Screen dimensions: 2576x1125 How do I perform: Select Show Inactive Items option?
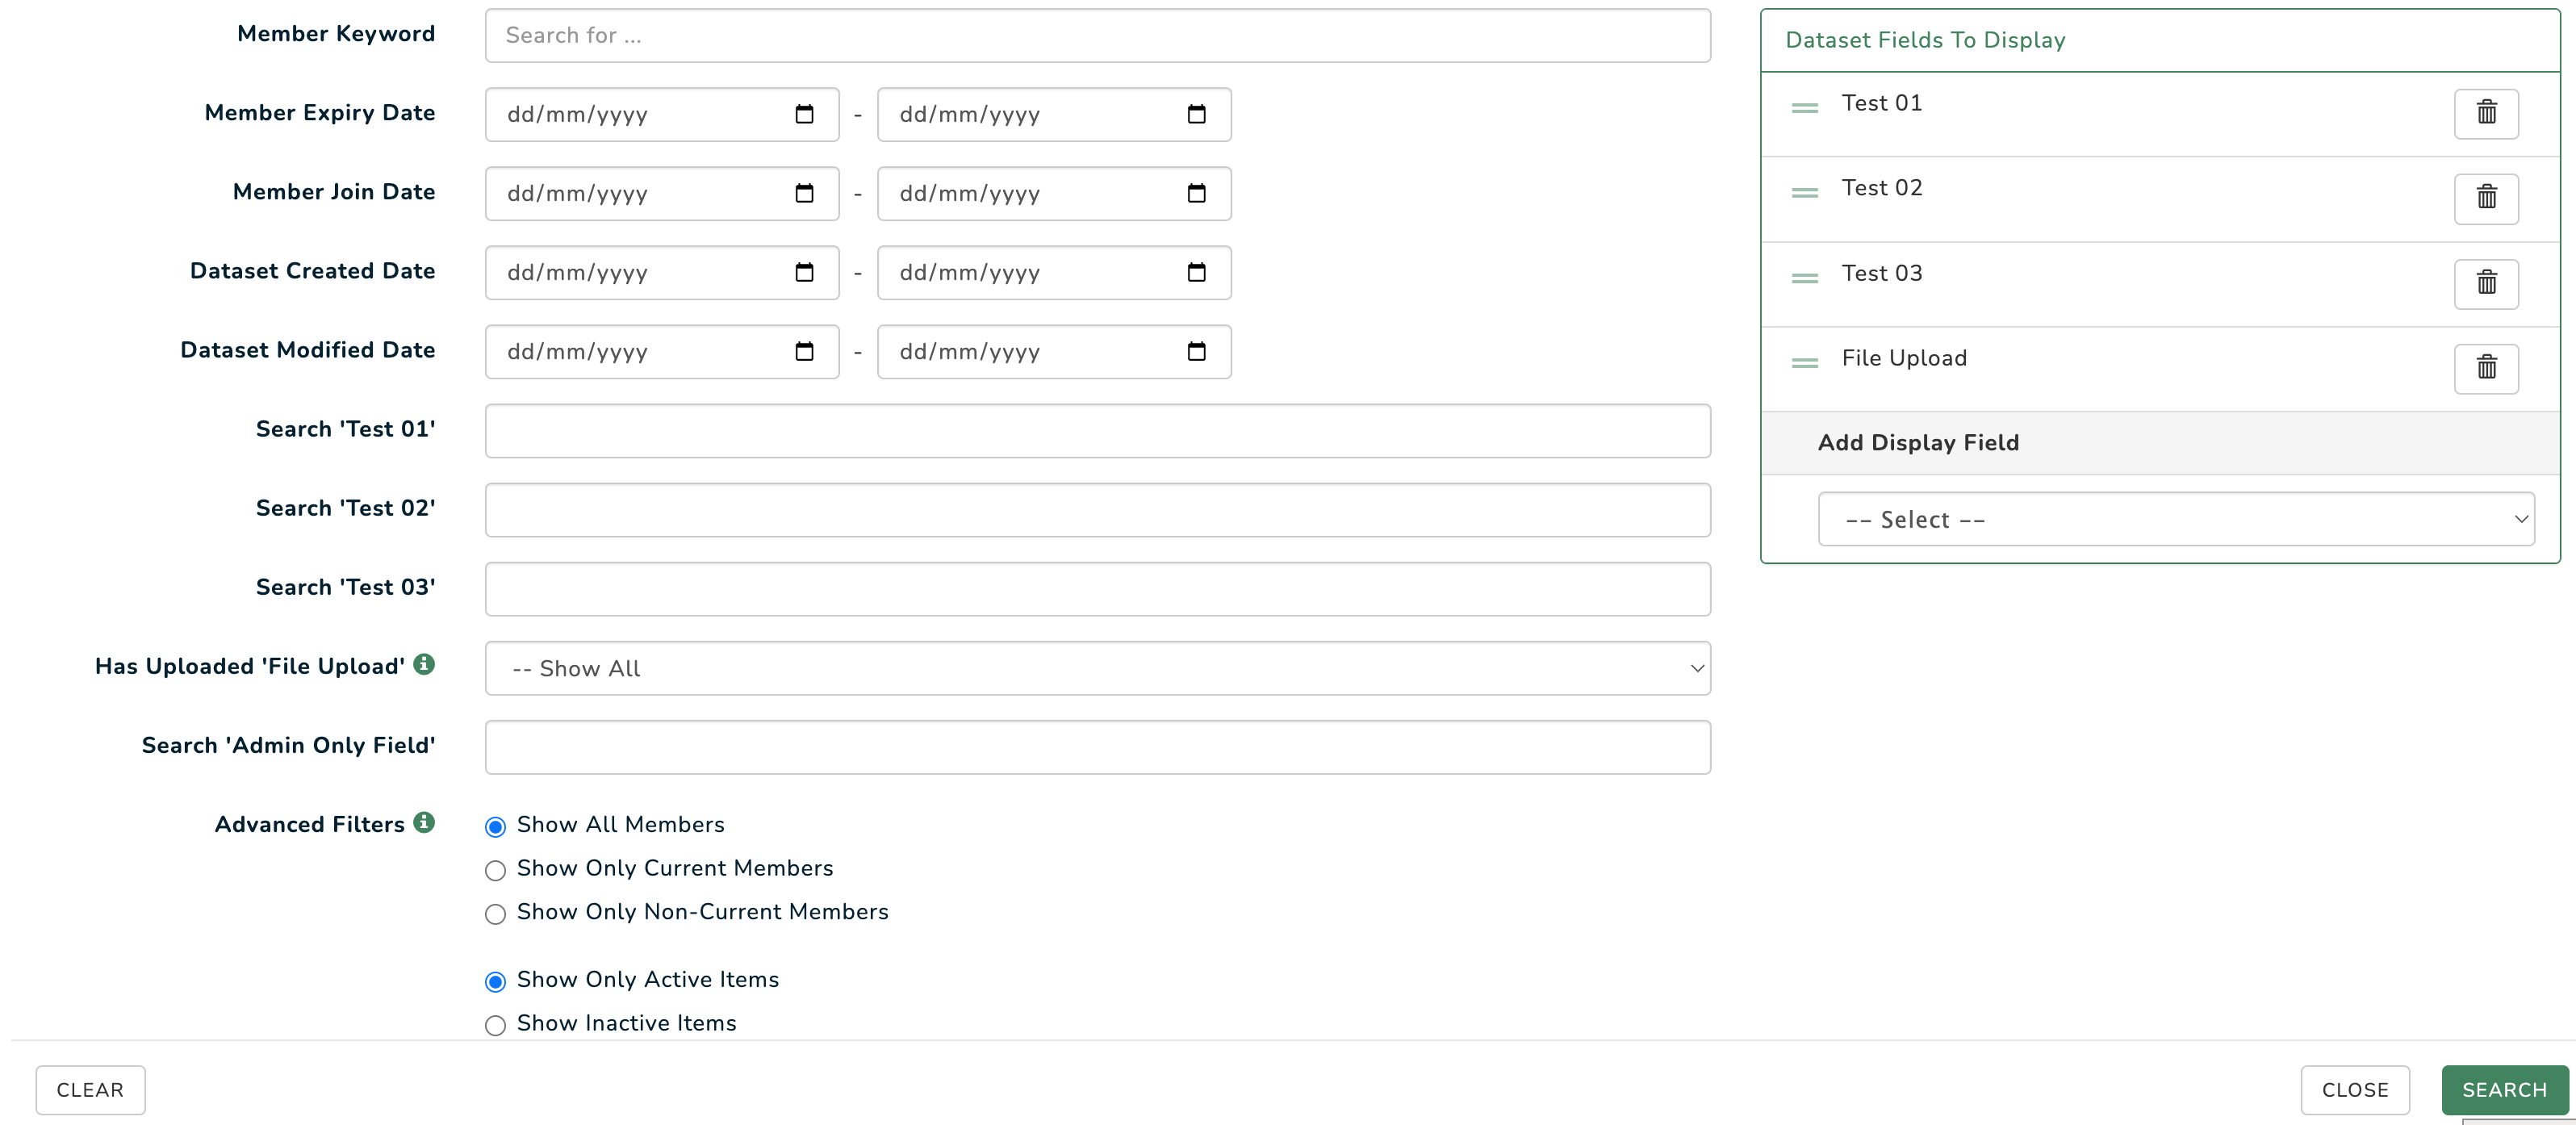click(x=495, y=1026)
